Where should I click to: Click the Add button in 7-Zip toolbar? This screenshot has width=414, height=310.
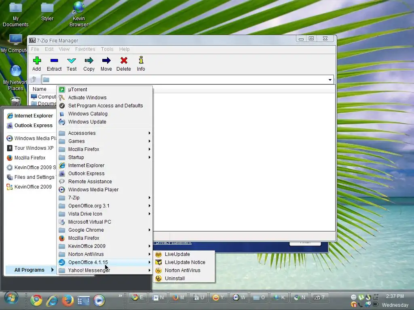tap(36, 64)
